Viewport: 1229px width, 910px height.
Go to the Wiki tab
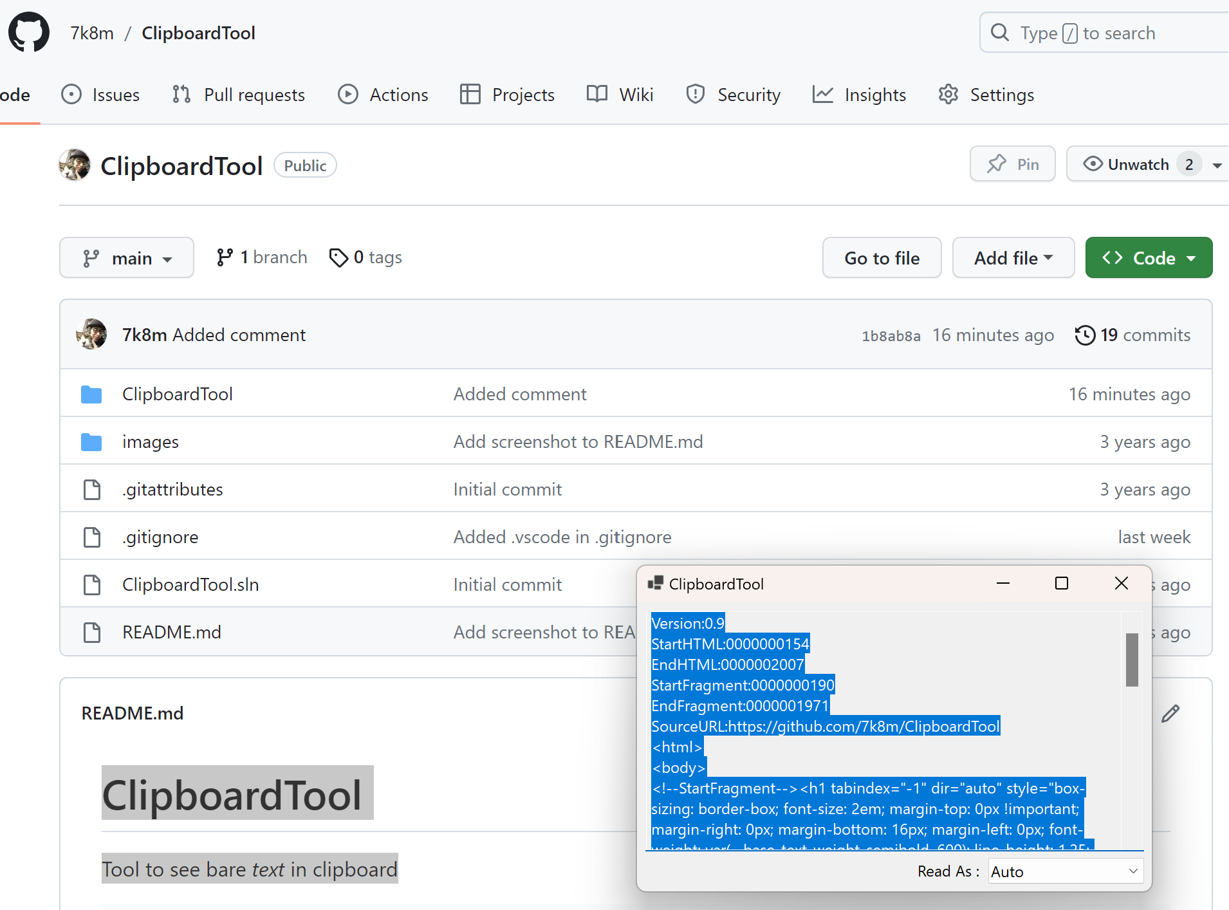(620, 95)
